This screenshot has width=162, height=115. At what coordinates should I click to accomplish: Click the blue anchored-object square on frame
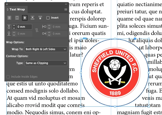(135, 39)
